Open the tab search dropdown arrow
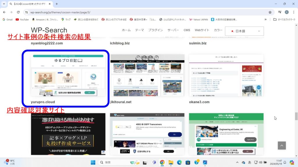Screen dimensions: 298x167 click(x=4, y=4)
